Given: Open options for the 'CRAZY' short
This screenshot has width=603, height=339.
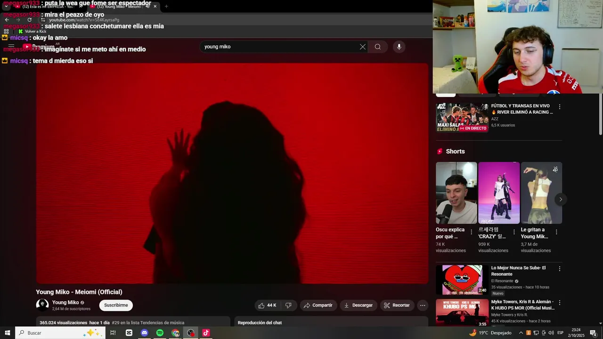Looking at the screenshot, I should 514,232.
